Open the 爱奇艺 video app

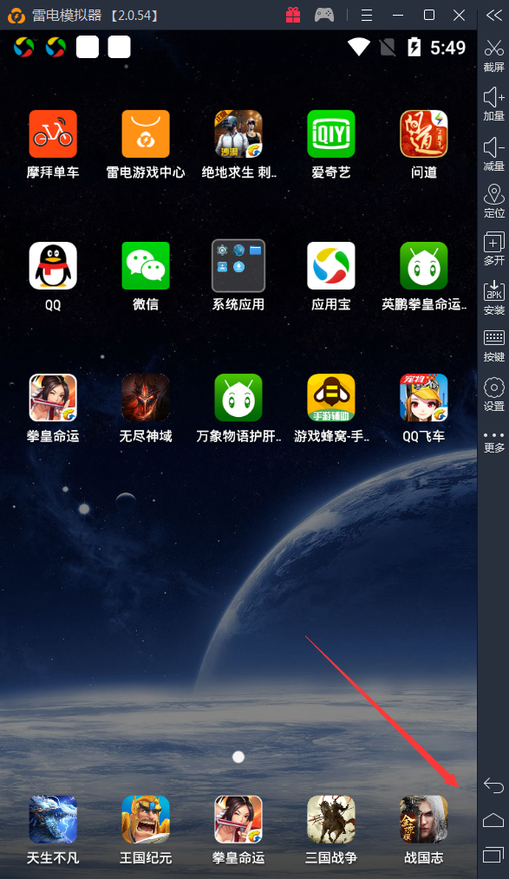pos(330,134)
